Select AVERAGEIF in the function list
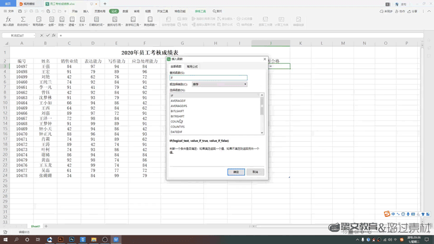This screenshot has width=434, height=244. pos(215,101)
